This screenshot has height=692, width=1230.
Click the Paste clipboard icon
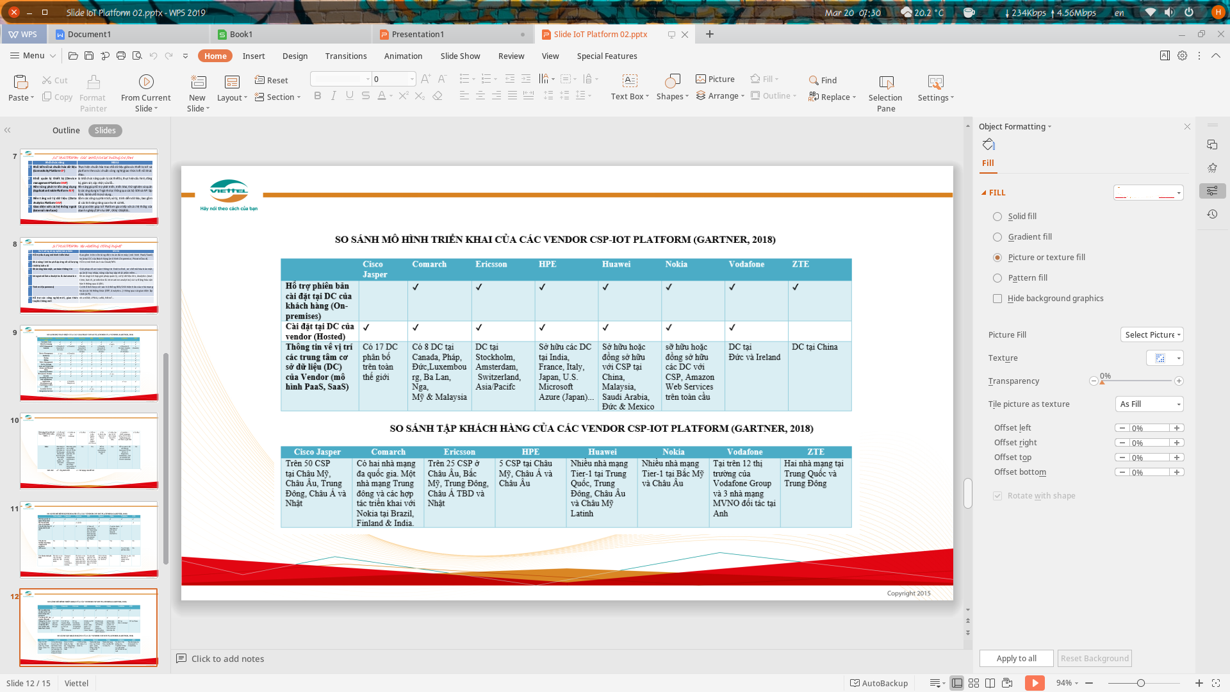pos(20,81)
